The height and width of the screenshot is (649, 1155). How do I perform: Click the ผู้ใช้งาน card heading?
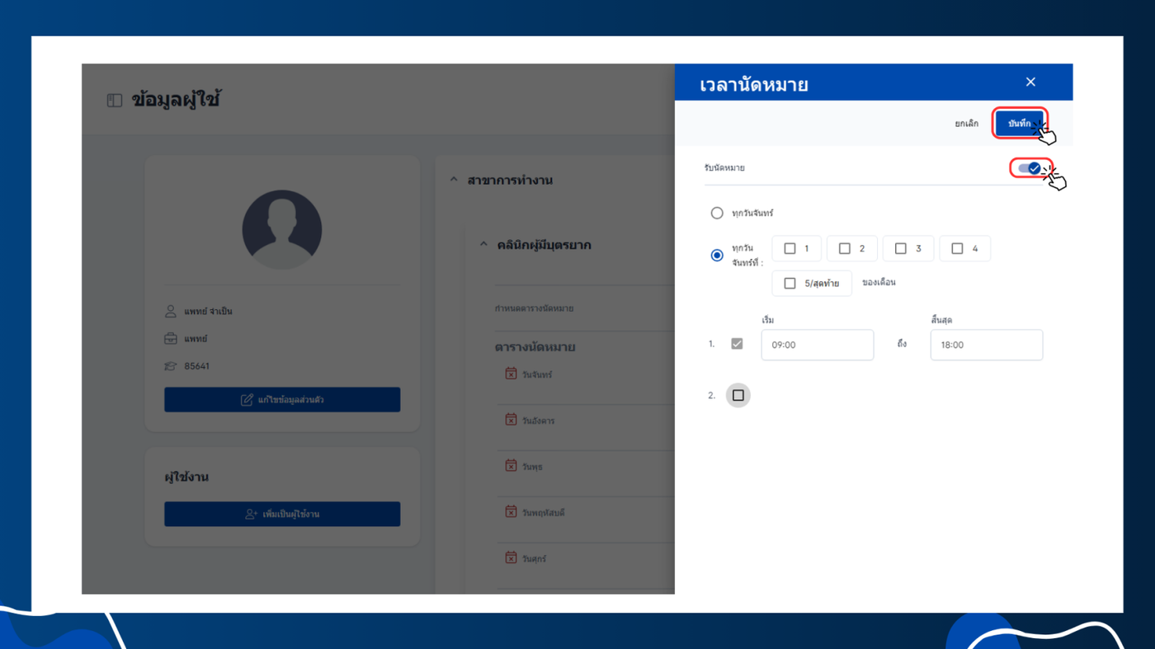(x=186, y=477)
